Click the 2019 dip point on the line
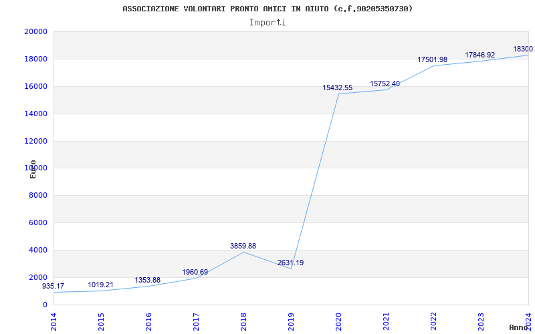The height and width of the screenshot is (334, 535). (x=291, y=269)
